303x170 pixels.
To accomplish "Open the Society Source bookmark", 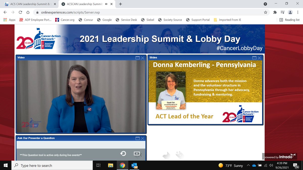I will pyautogui.click(x=170, y=20).
